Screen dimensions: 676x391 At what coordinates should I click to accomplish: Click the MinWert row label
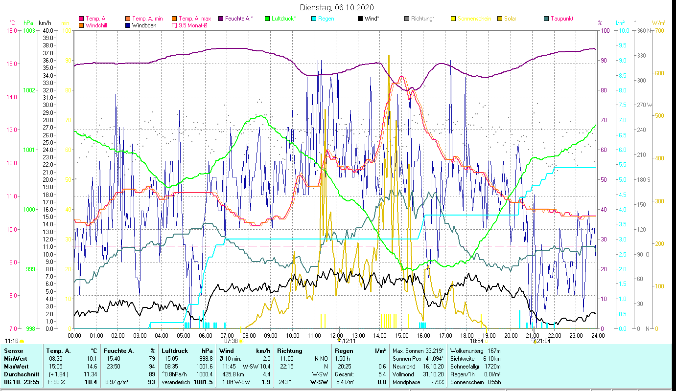15,359
